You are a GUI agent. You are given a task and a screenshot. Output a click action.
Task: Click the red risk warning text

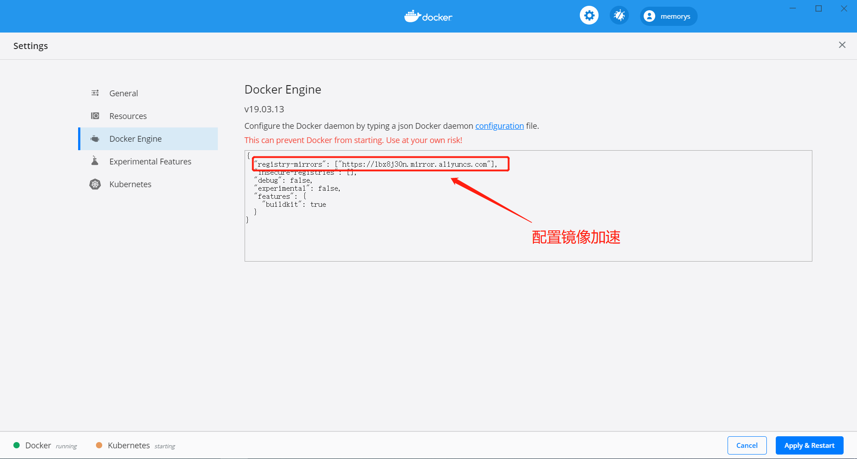(353, 140)
